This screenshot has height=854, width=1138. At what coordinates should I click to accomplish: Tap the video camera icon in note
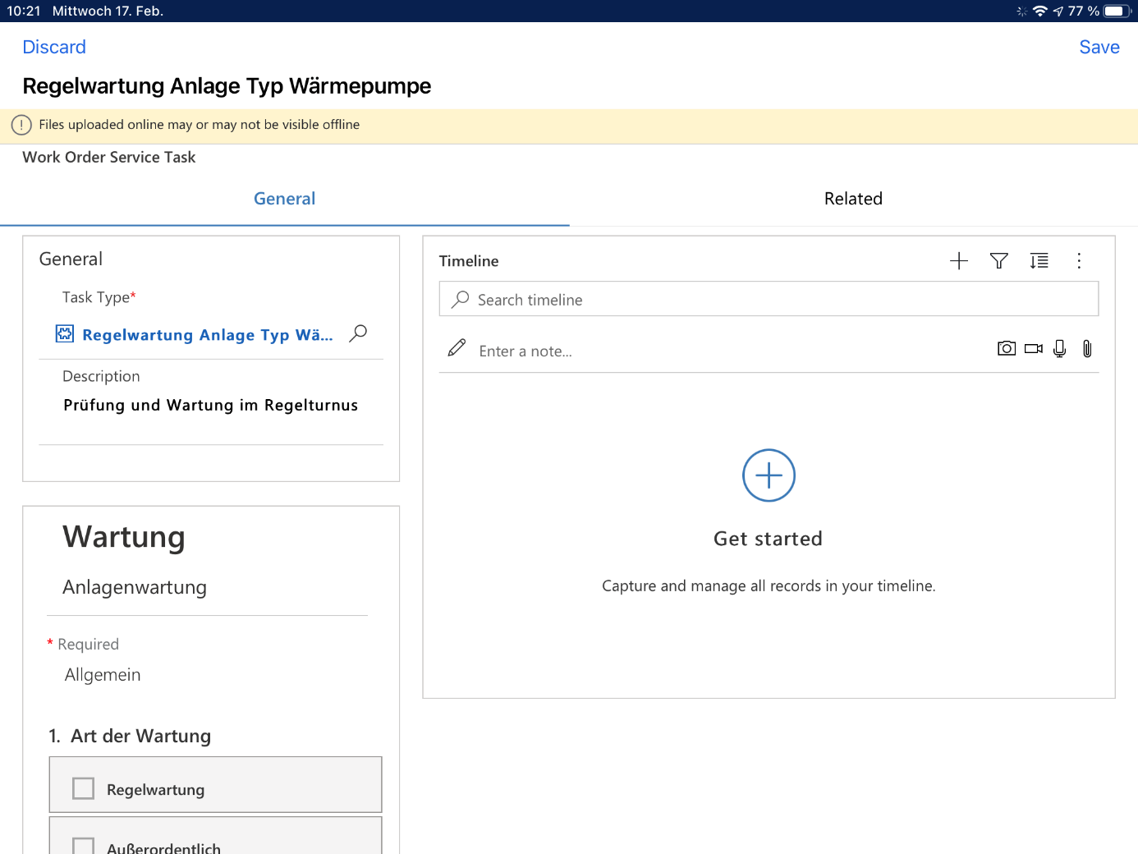(x=1033, y=349)
